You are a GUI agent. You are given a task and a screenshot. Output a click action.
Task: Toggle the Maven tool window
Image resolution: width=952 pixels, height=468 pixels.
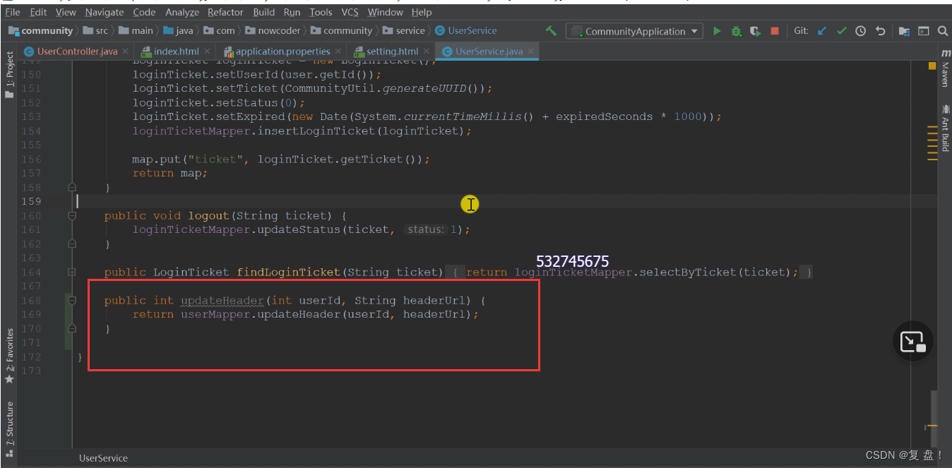click(945, 68)
